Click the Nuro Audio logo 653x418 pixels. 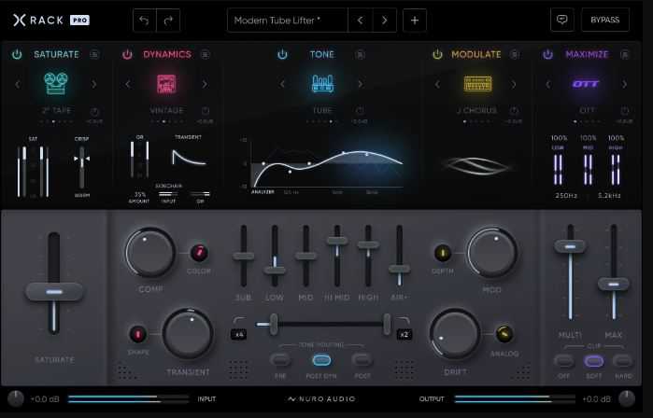click(321, 398)
